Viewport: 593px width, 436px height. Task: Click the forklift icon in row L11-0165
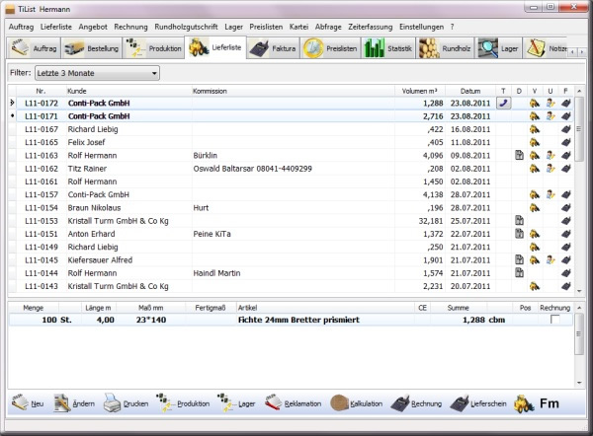(535, 142)
